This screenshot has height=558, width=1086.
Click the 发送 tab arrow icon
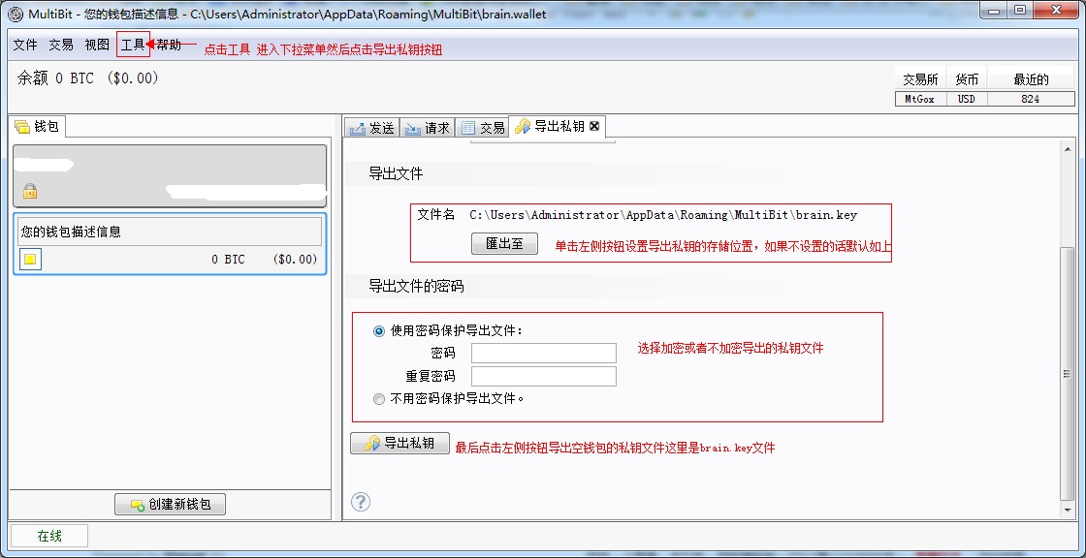(x=358, y=129)
